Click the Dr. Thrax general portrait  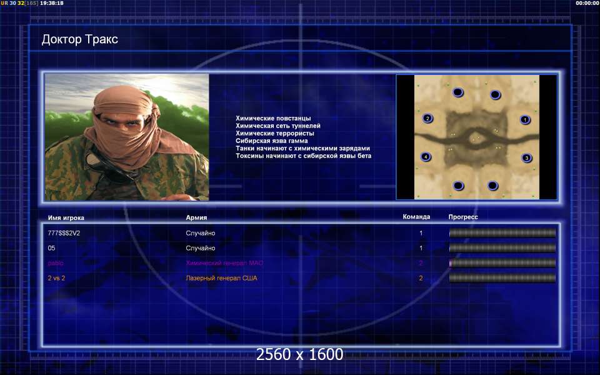click(127, 137)
